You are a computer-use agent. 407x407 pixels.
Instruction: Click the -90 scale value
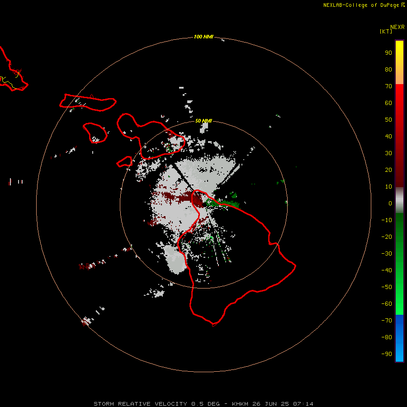(x=387, y=354)
